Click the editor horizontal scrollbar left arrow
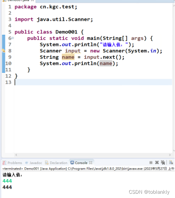Image resolution: width=175 pixels, height=198 pixels. [16, 155]
